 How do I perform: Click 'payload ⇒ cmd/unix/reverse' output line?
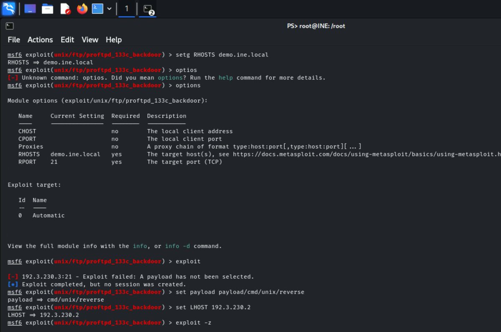tap(56, 300)
